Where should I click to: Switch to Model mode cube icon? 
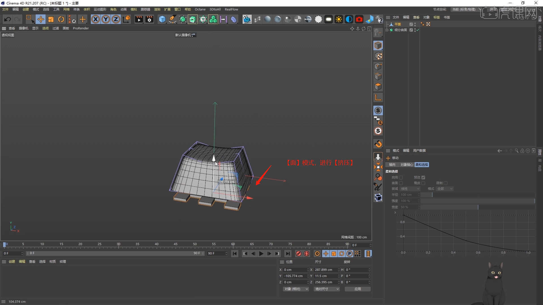click(x=378, y=45)
